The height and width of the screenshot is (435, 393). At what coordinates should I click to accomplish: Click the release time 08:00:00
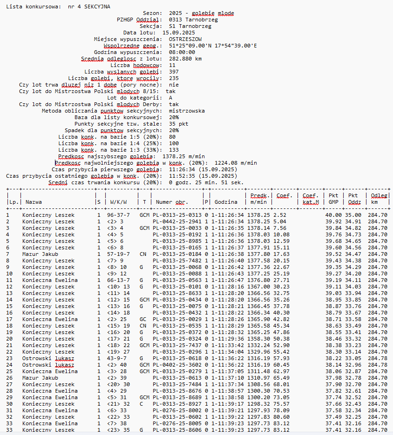tap(182, 52)
